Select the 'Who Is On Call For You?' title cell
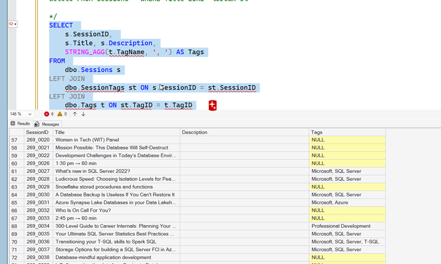Screen dimensions: 441x264 (x=116, y=210)
